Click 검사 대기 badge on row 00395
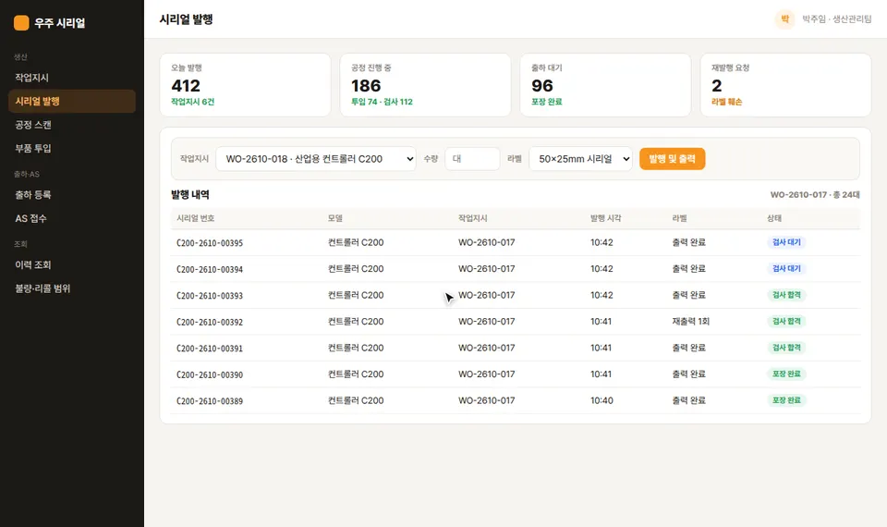This screenshot has height=527, width=887. (786, 242)
